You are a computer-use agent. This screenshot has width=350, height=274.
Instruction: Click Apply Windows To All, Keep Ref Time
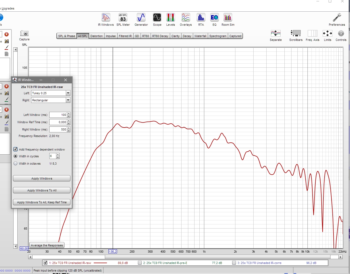(x=42, y=202)
